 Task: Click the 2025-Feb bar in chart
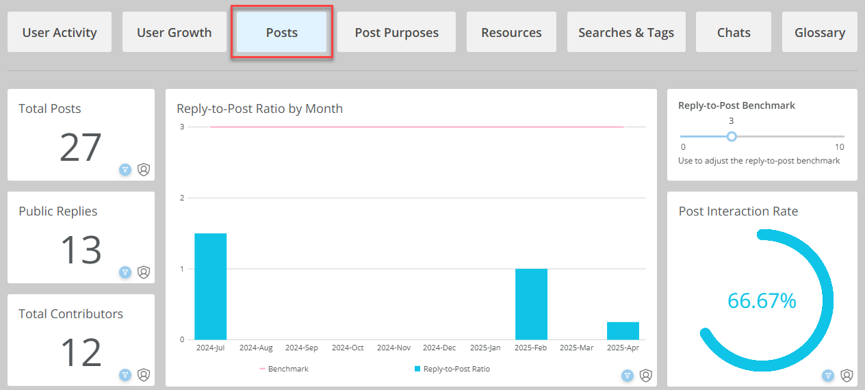(x=531, y=304)
